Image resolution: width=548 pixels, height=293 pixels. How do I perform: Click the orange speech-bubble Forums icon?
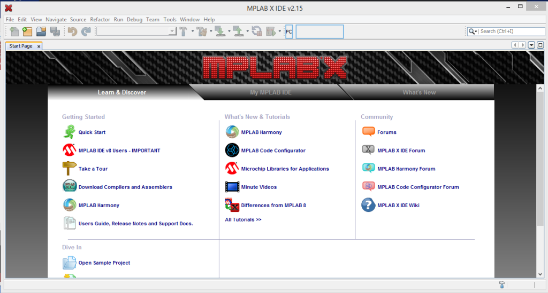(368, 132)
